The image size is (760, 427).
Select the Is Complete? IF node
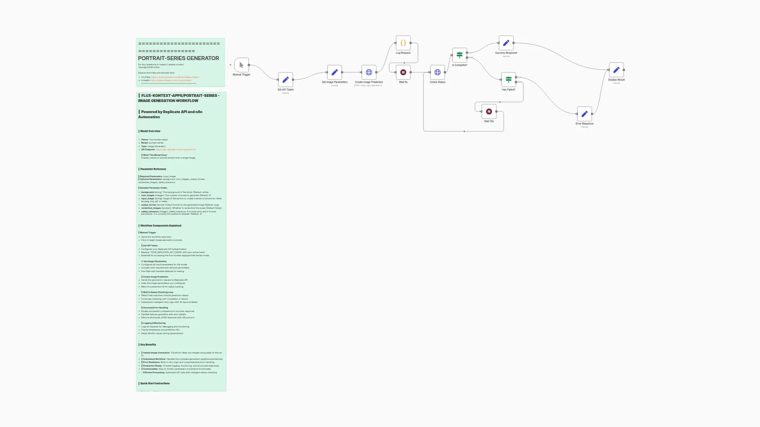tap(460, 55)
